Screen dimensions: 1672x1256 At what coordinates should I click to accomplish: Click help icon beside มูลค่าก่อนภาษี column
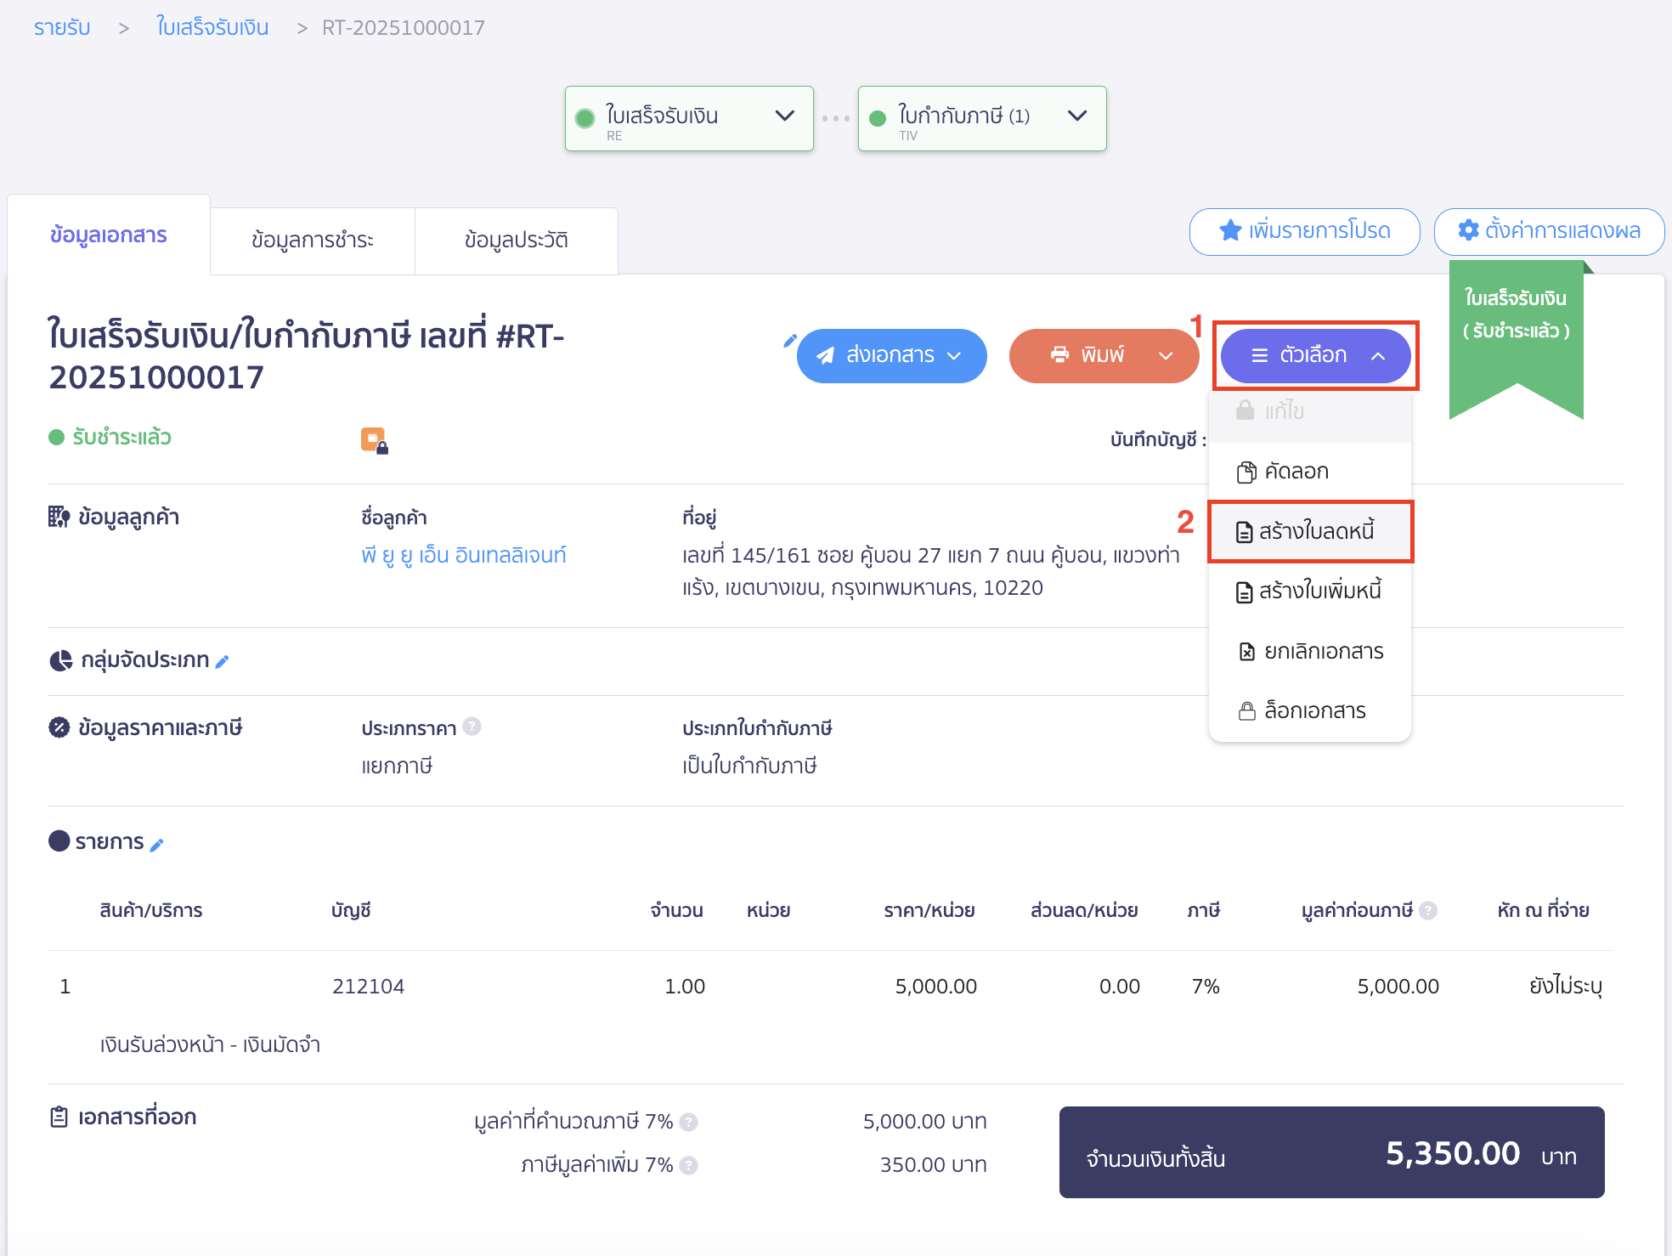pos(1429,911)
